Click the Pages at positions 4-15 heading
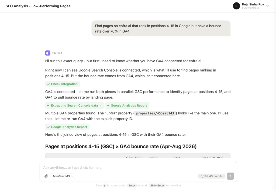This screenshot has height=191, width=276. [x=121, y=146]
